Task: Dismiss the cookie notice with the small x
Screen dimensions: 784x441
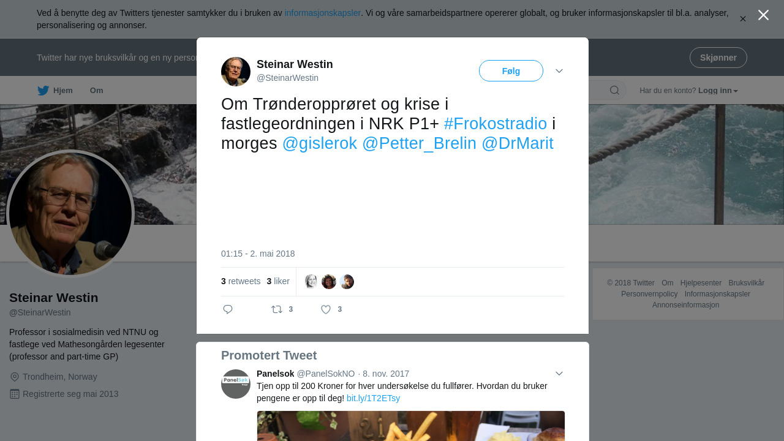Action: point(743,19)
